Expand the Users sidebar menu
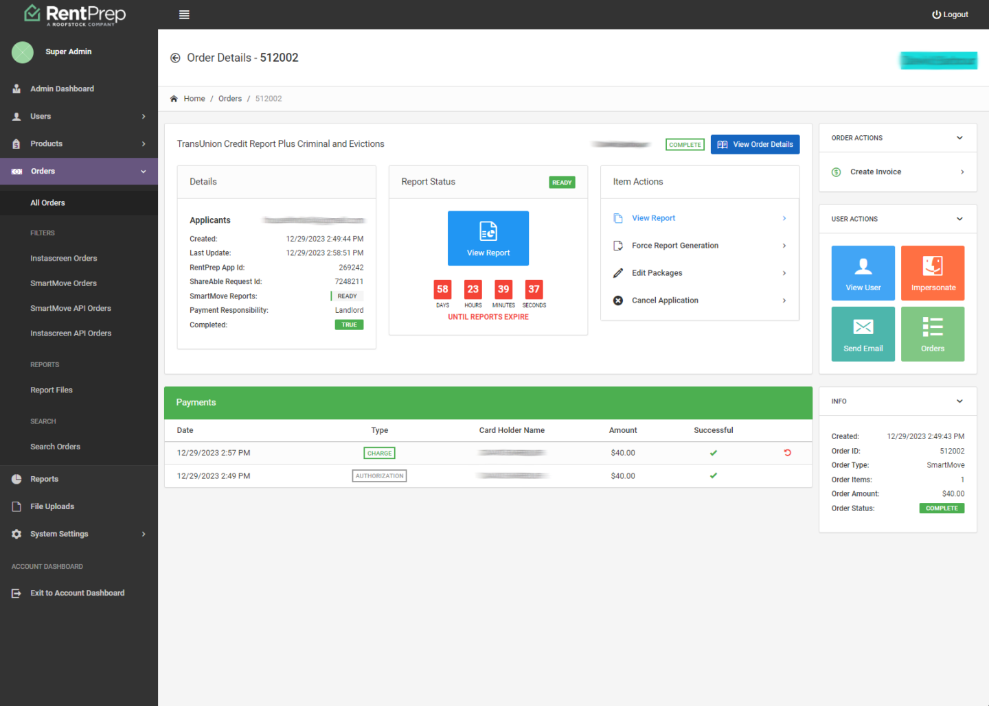This screenshot has width=989, height=706. tap(79, 117)
